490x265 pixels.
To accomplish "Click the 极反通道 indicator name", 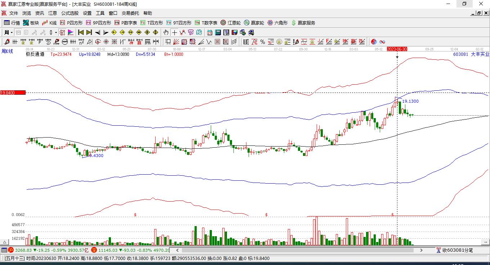I will point(35,54).
